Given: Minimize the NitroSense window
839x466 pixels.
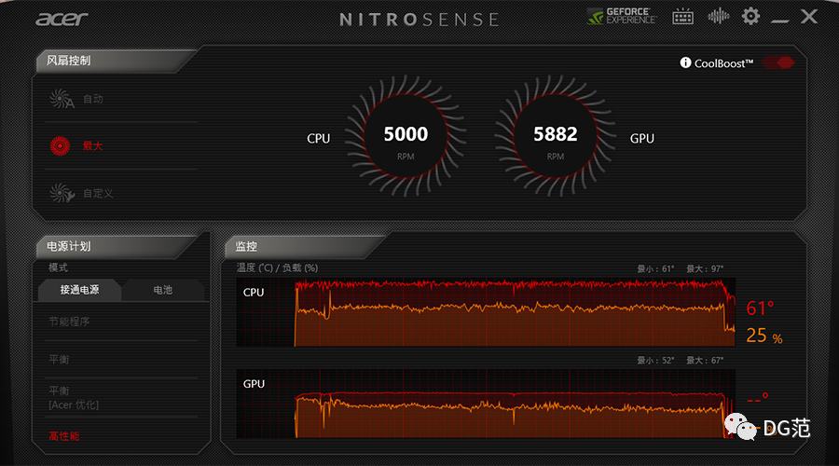Looking at the screenshot, I should [780, 21].
